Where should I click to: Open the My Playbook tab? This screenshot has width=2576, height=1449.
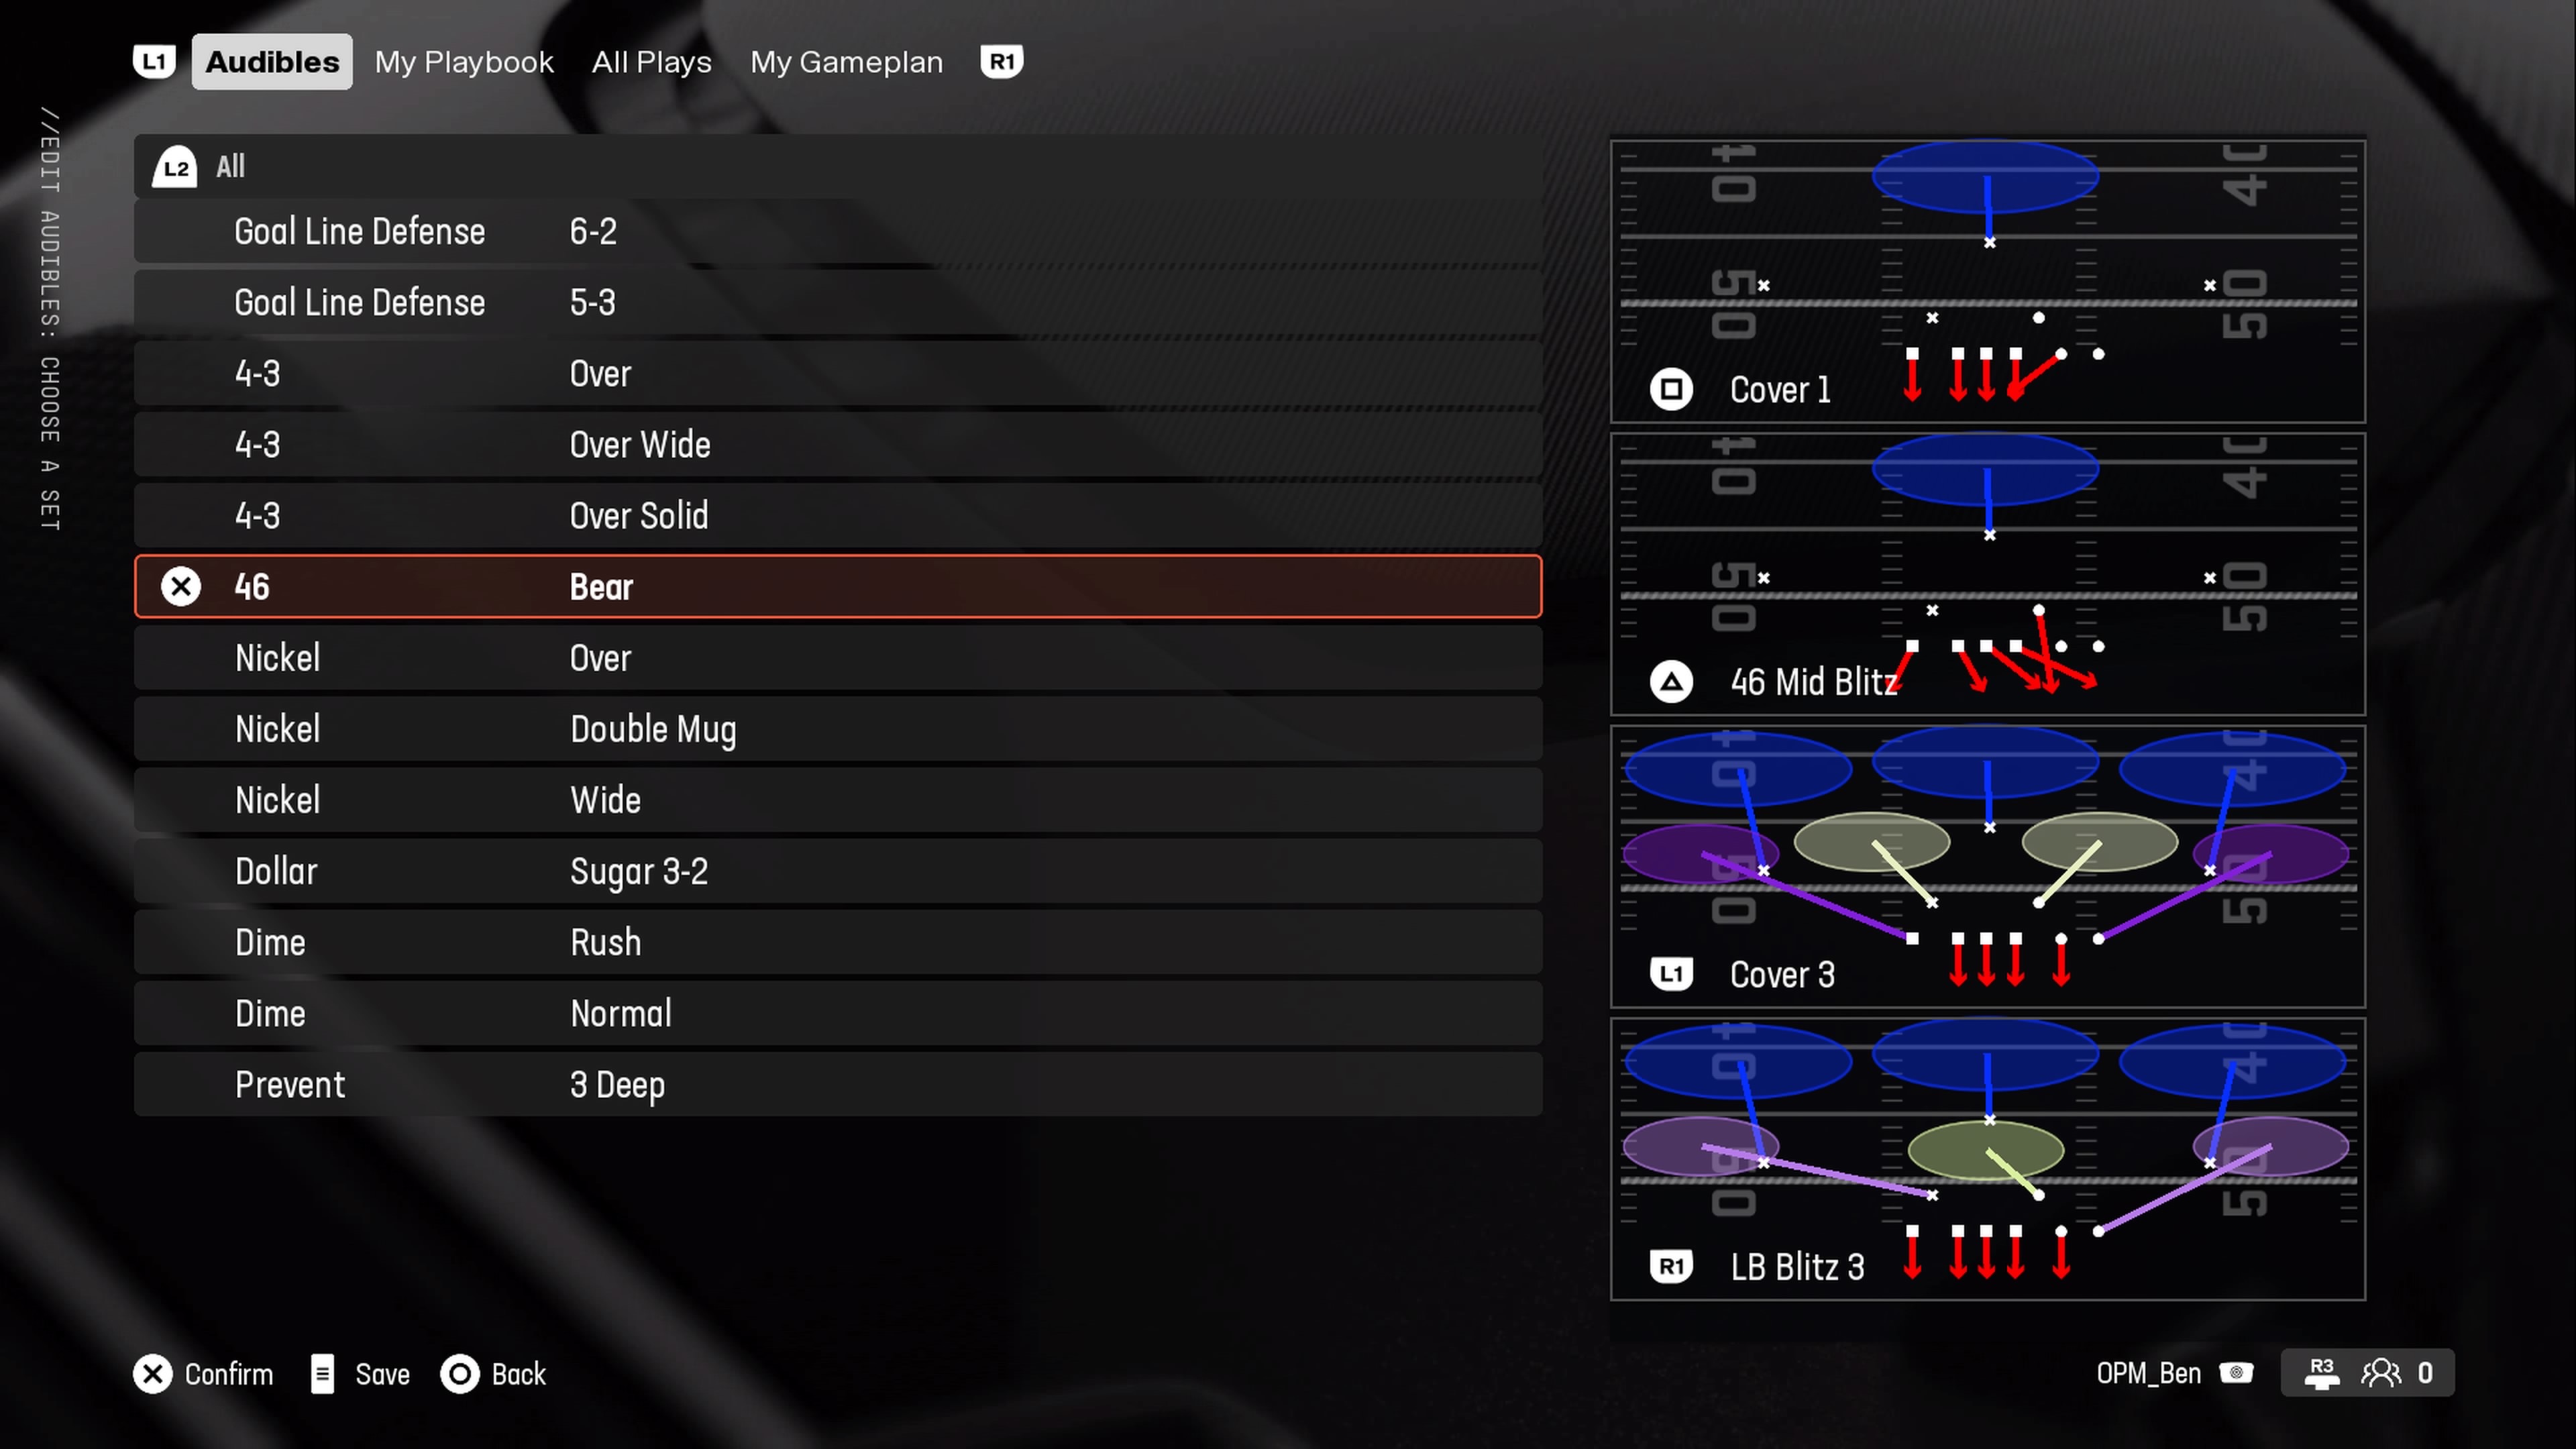coord(464,60)
